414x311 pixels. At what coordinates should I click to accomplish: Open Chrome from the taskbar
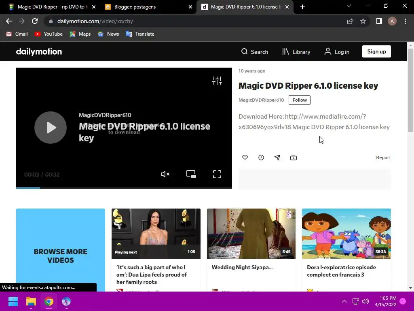click(49, 301)
